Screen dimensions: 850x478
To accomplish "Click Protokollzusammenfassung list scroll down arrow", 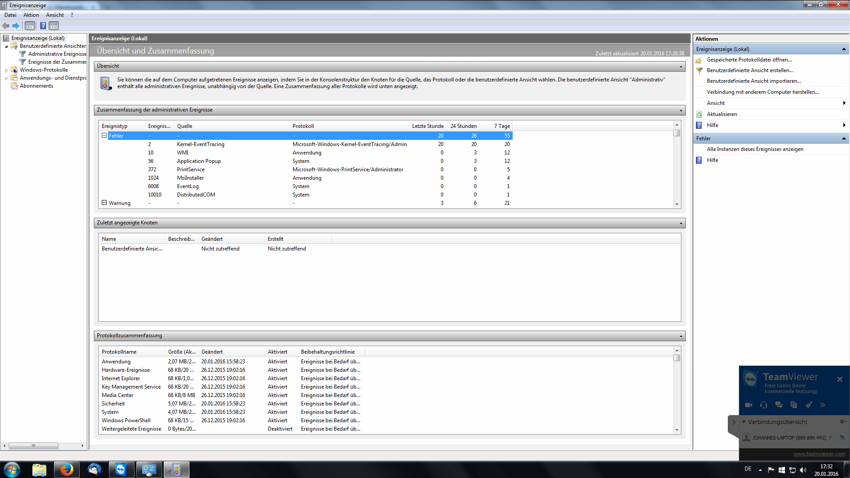I will point(676,430).
